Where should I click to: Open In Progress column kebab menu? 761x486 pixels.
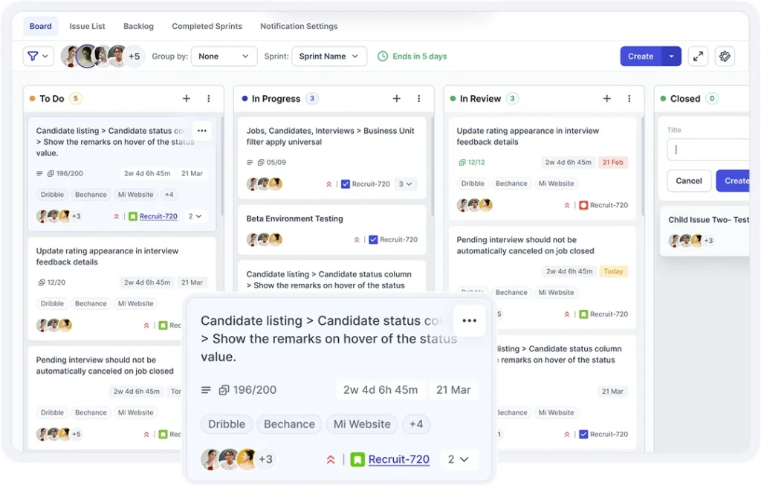pos(419,99)
